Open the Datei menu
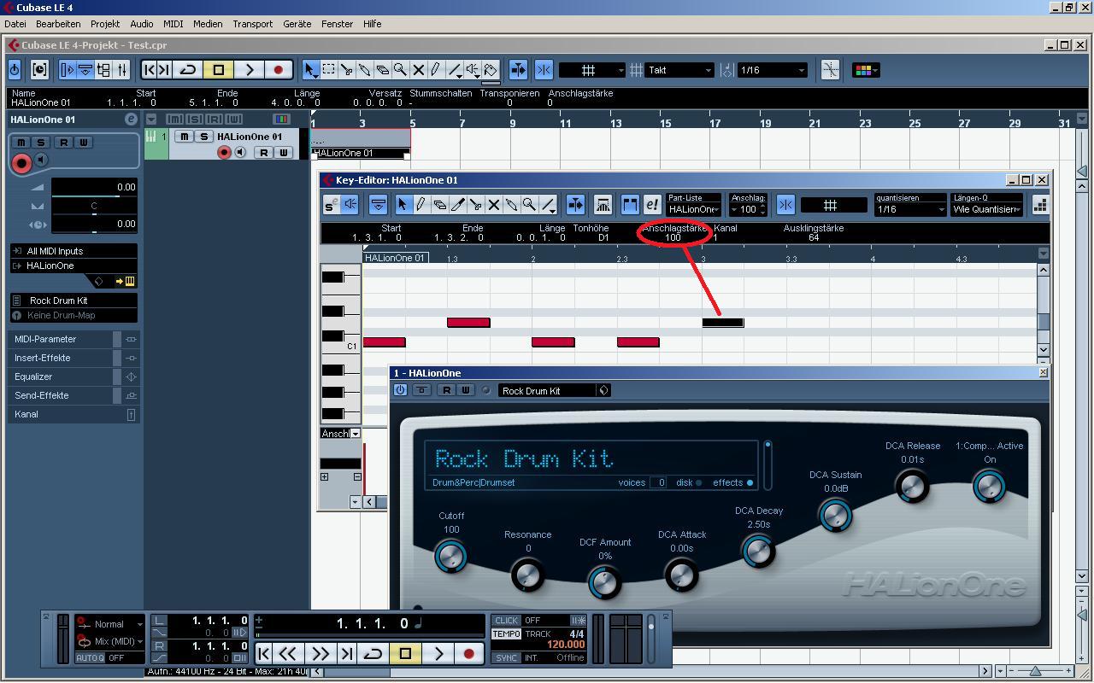1094x683 pixels. point(15,24)
